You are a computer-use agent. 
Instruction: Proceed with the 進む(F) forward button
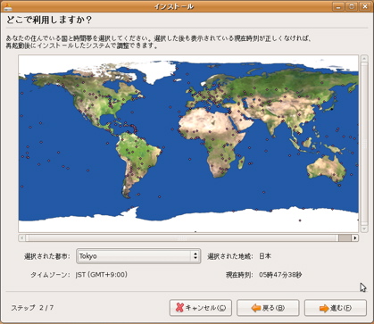(336, 308)
